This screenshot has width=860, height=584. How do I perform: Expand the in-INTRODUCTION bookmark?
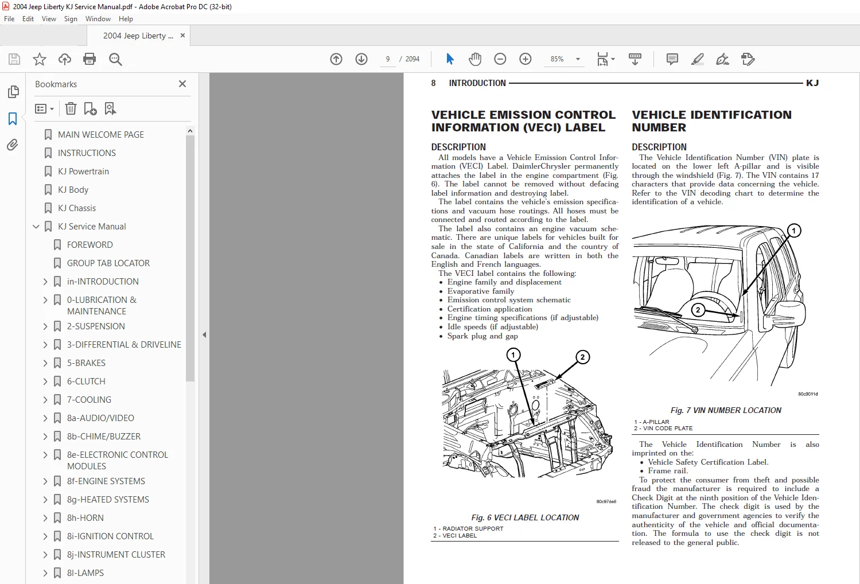pyautogui.click(x=45, y=282)
